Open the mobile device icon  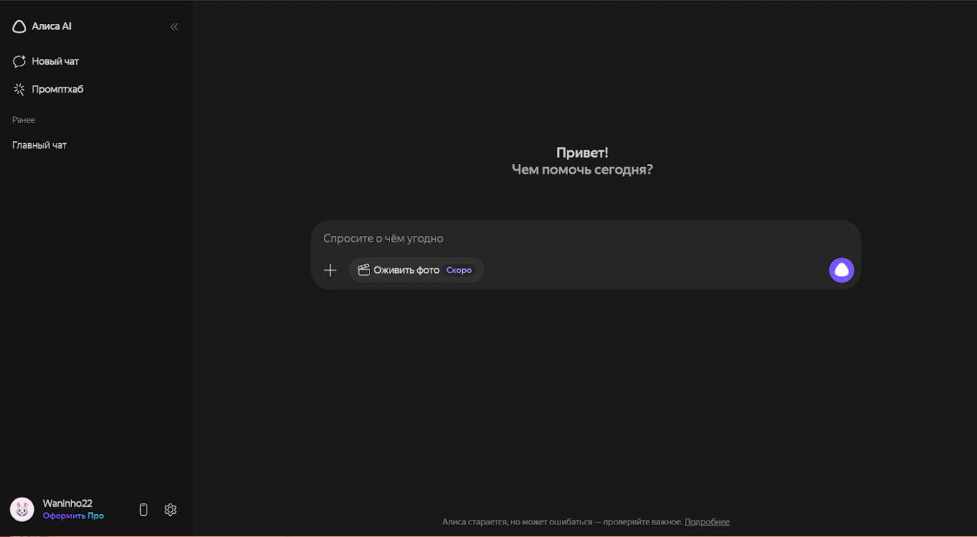tap(143, 509)
